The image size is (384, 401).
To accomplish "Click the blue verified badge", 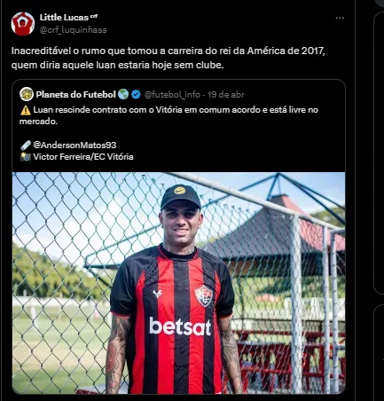I will 136,95.
